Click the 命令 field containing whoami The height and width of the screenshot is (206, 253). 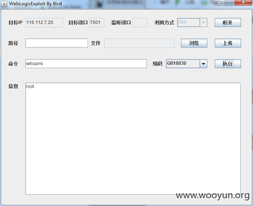coord(86,64)
